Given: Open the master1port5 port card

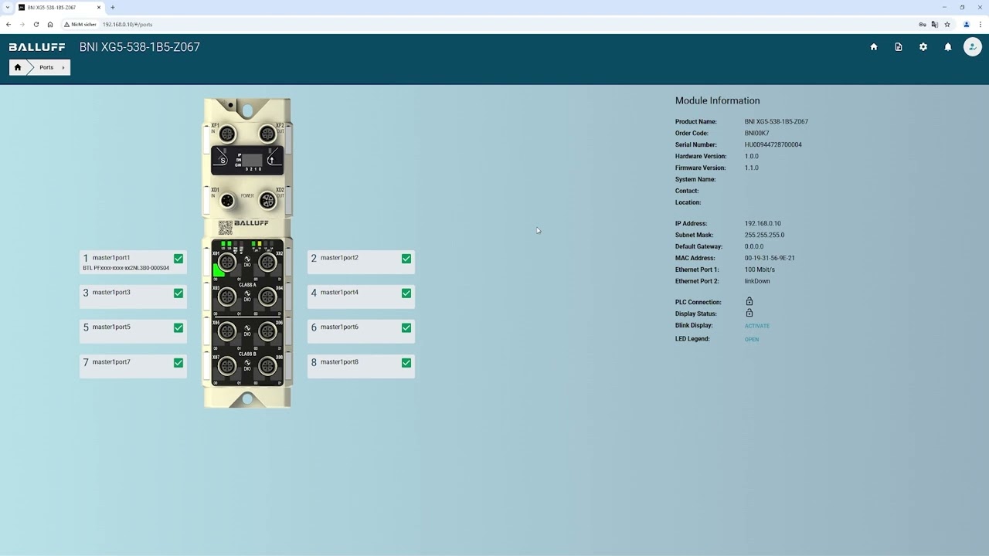Looking at the screenshot, I should pyautogui.click(x=133, y=331).
